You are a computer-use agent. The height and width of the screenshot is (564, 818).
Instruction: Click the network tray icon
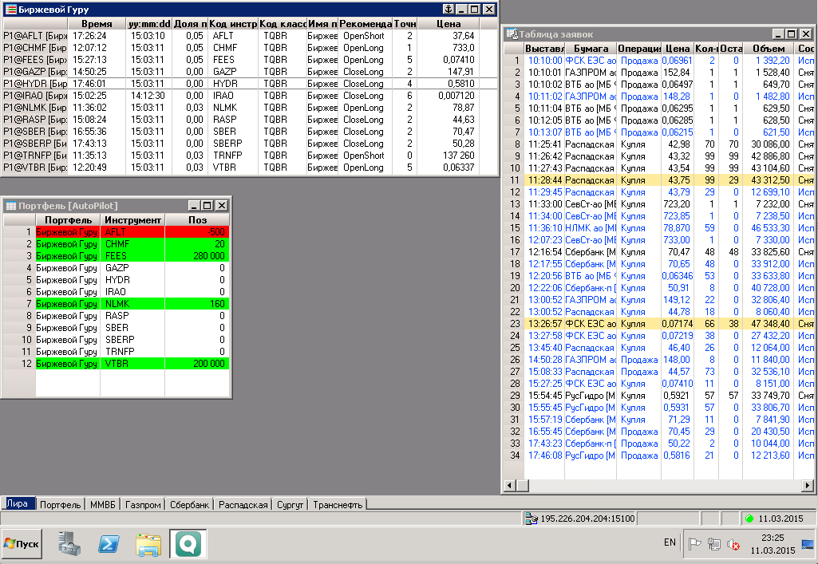tap(714, 544)
